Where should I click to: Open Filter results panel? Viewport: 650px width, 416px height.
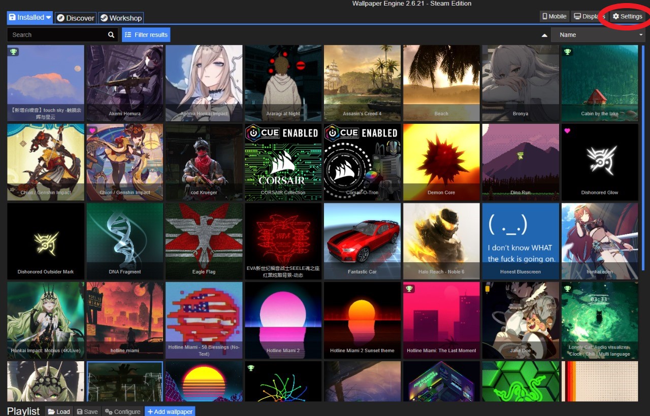(146, 35)
